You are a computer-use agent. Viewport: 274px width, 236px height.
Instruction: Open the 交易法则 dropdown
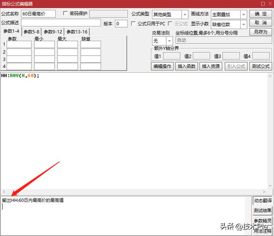tap(169, 41)
